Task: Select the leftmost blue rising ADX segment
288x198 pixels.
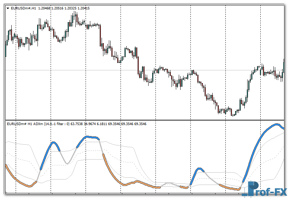Action: (47, 153)
